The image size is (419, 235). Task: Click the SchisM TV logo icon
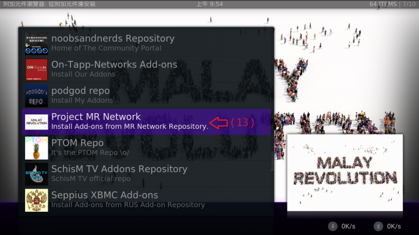coord(37,174)
